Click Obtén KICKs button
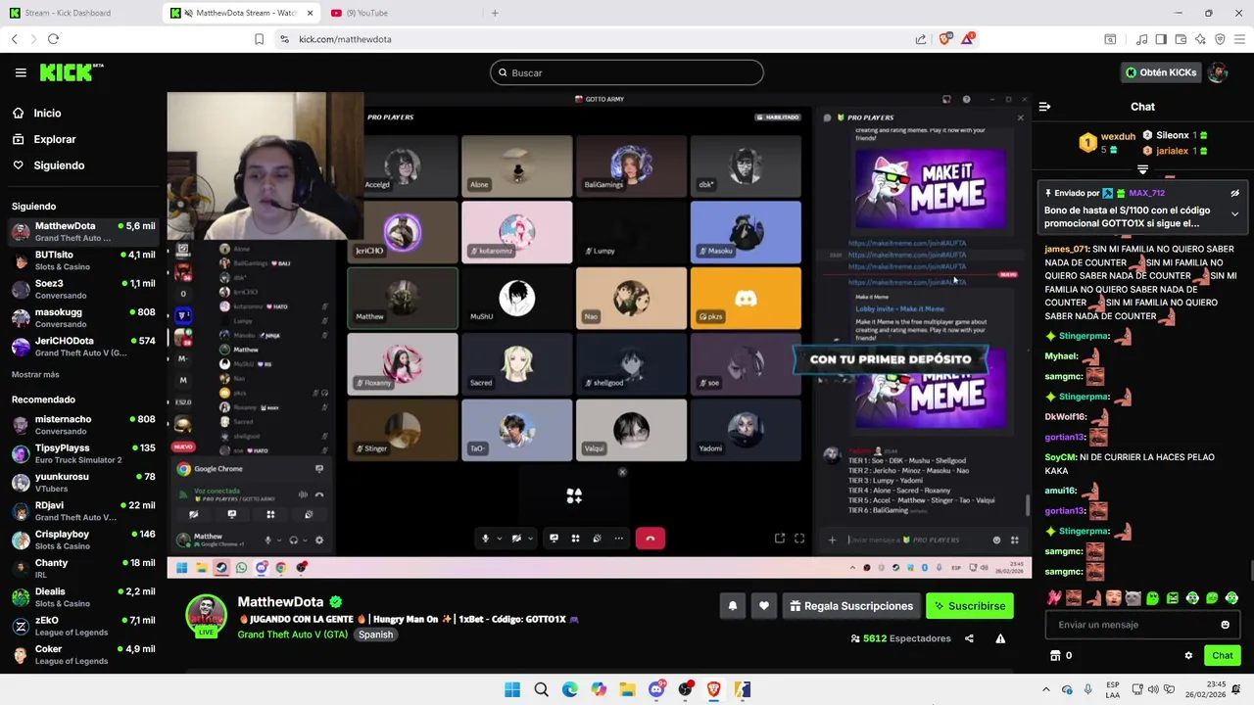The height and width of the screenshot is (705, 1254). 1160,72
